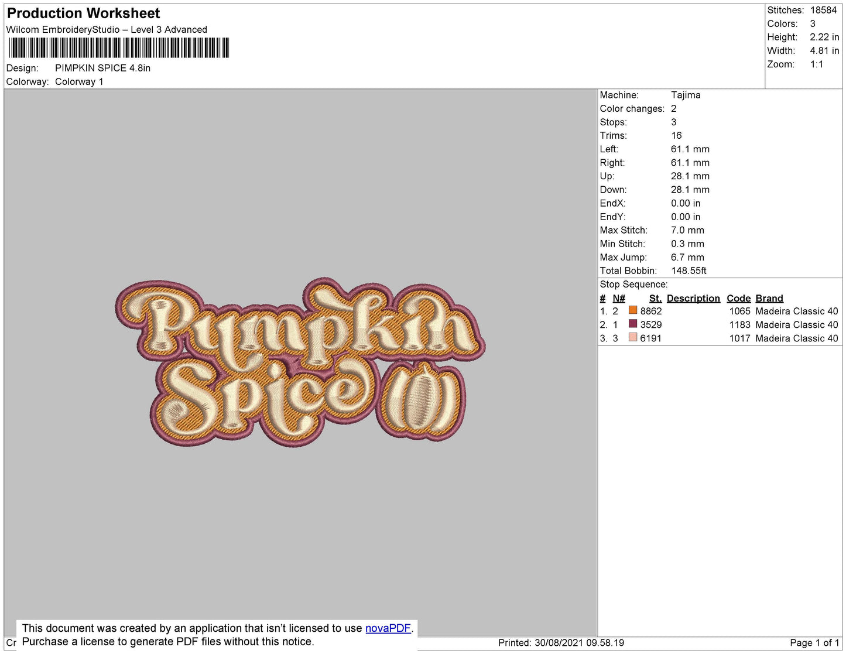Click thread code 1065 in row one
Image resolution: width=846 pixels, height=654 pixels.
[x=739, y=311]
